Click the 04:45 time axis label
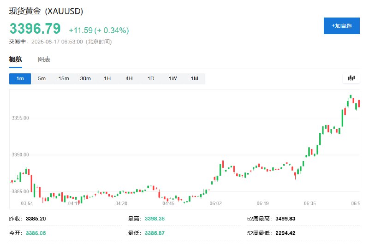The width and height of the screenshot is (369, 244). [x=168, y=203]
